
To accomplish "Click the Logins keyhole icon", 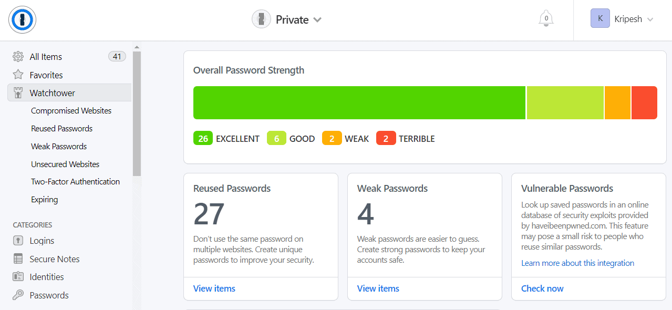I will [18, 241].
